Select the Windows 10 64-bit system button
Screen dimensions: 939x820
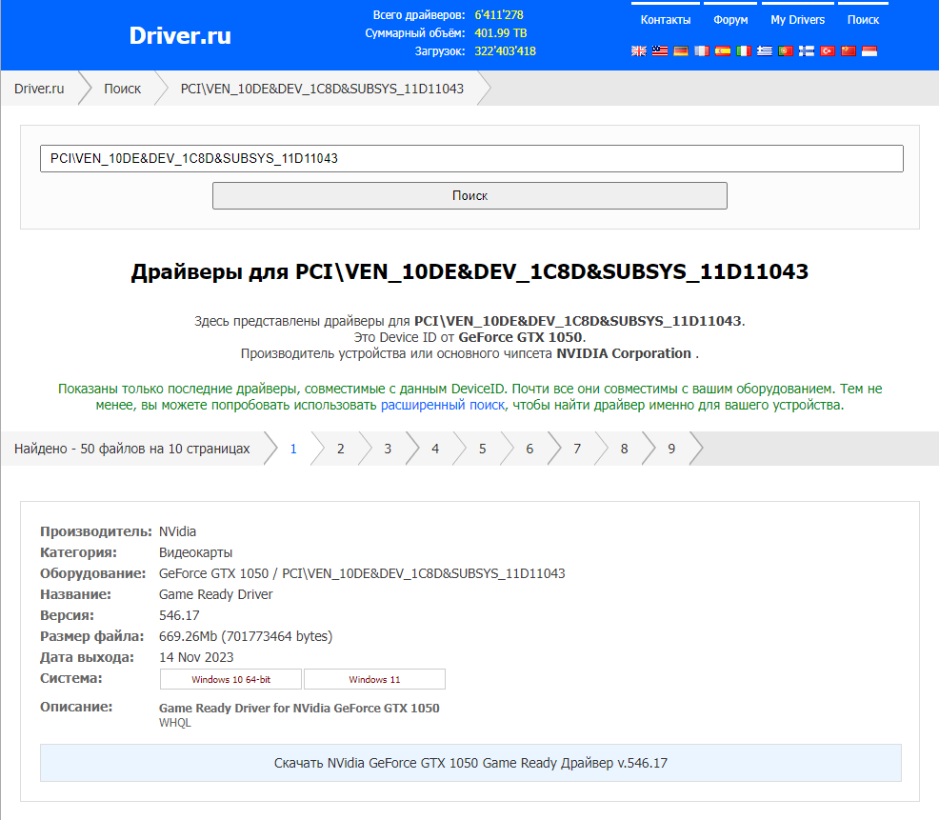click(230, 679)
